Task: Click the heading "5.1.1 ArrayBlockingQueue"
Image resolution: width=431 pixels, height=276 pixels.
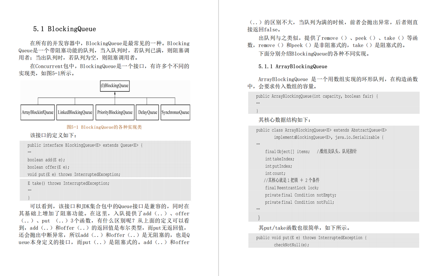Action: (293, 66)
